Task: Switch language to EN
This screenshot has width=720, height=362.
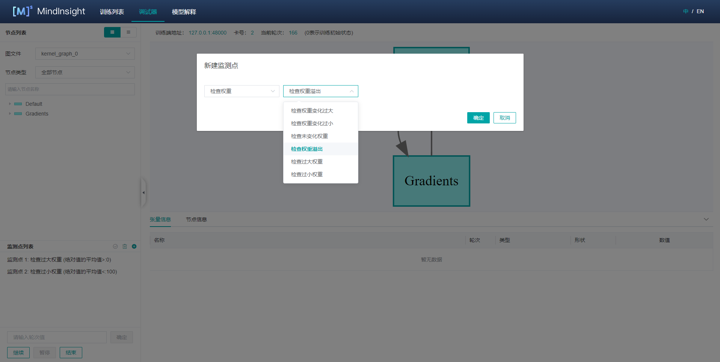Action: (x=700, y=11)
